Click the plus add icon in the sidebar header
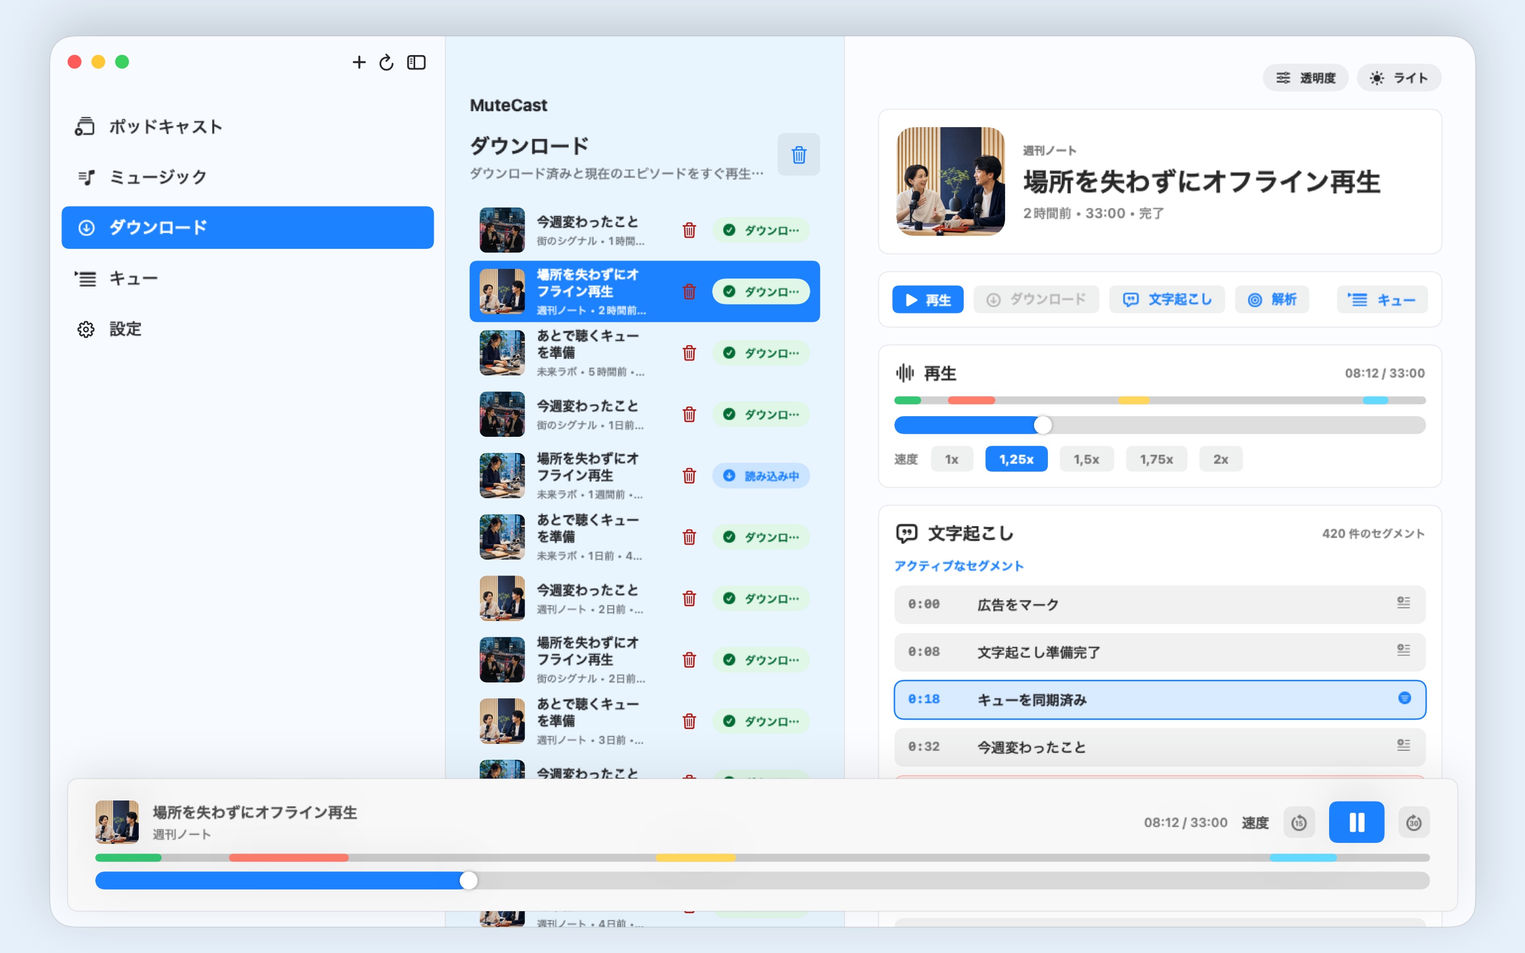The height and width of the screenshot is (953, 1525). click(358, 62)
